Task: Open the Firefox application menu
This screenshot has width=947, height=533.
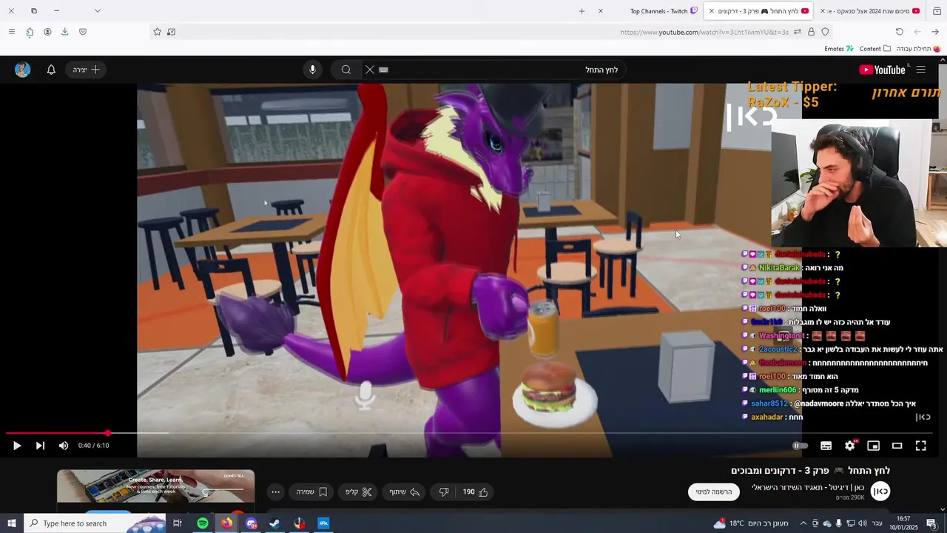Action: pos(11,32)
